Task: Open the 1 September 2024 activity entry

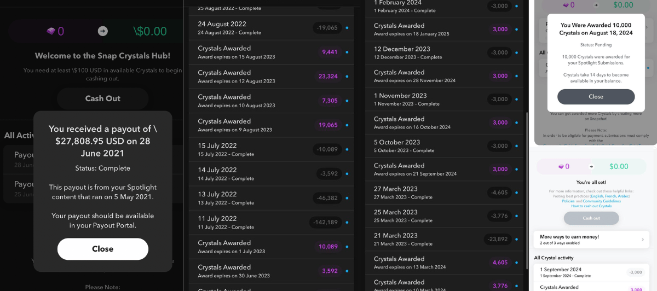Action: tap(579, 272)
